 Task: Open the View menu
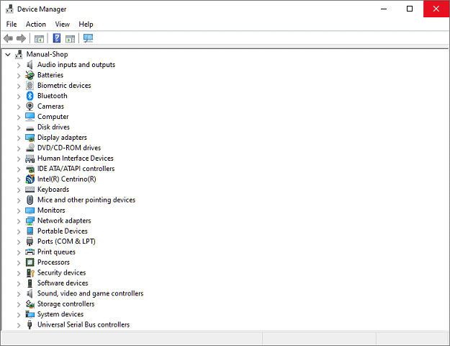(x=63, y=24)
